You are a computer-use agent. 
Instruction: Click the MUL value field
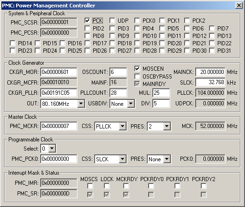pyautogui.click(x=161, y=93)
